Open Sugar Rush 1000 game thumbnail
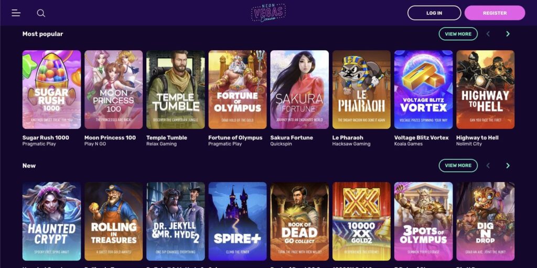 coord(52,90)
